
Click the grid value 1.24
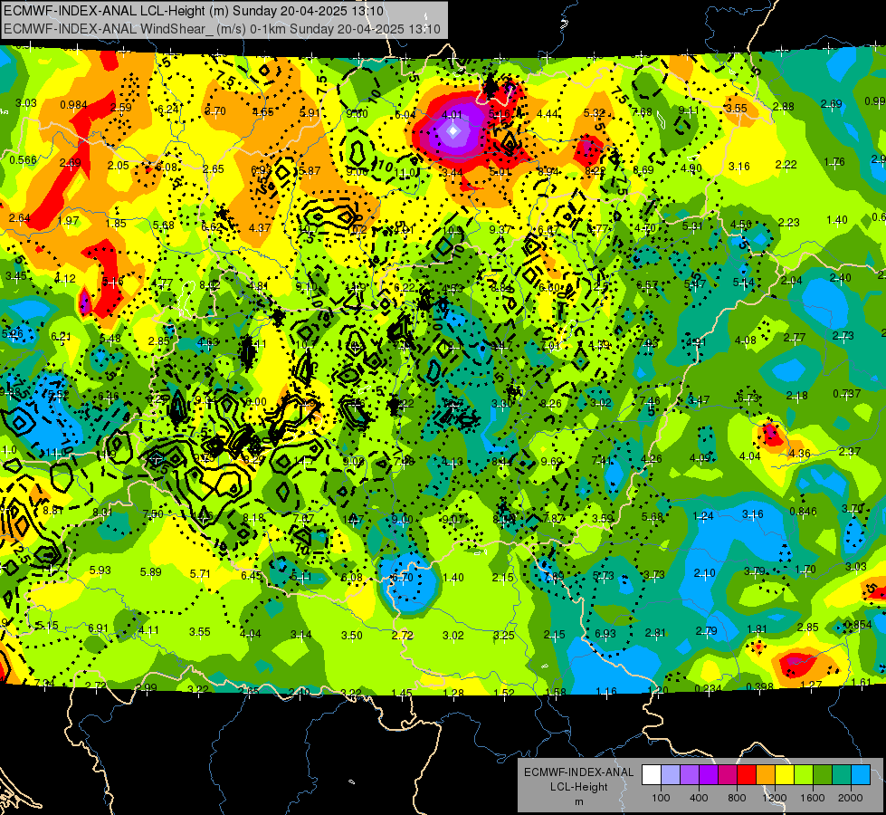(x=703, y=516)
